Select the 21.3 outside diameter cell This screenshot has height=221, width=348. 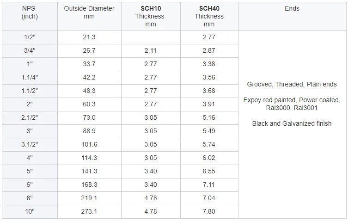(89, 37)
